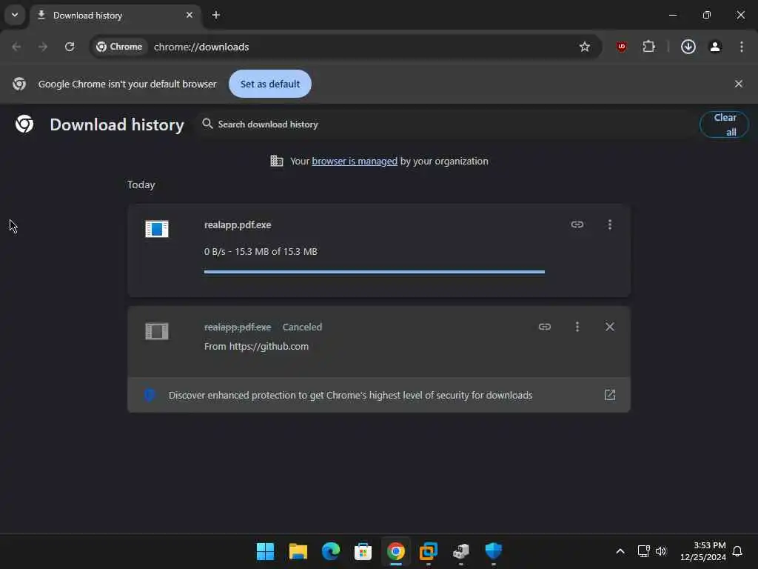Image resolution: width=758 pixels, height=569 pixels.
Task: Click Discover enhanced protection message
Action: click(x=350, y=396)
